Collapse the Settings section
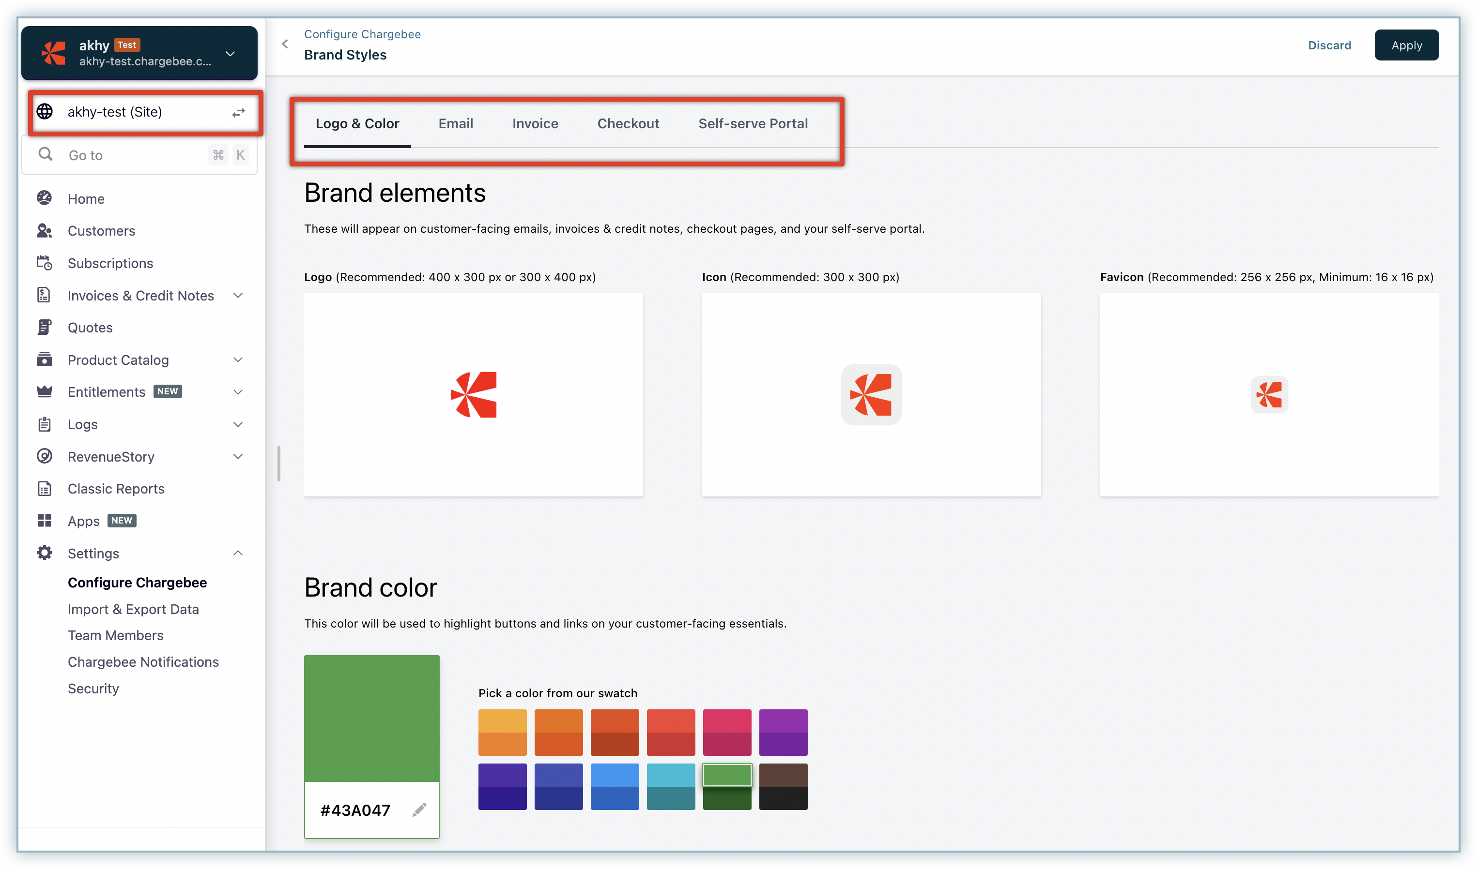This screenshot has height=869, width=1477. pyautogui.click(x=238, y=553)
